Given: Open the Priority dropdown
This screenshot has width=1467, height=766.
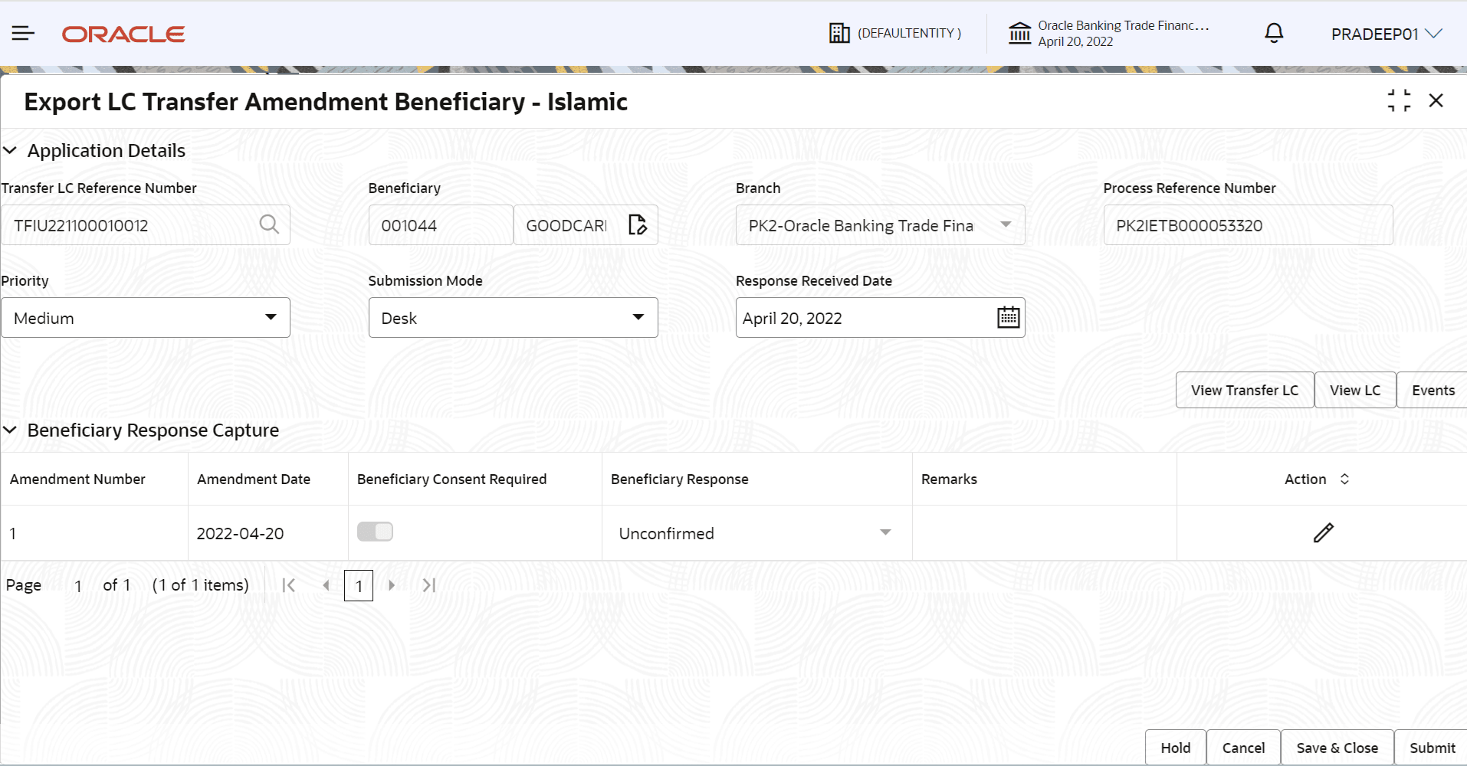Looking at the screenshot, I should point(271,316).
